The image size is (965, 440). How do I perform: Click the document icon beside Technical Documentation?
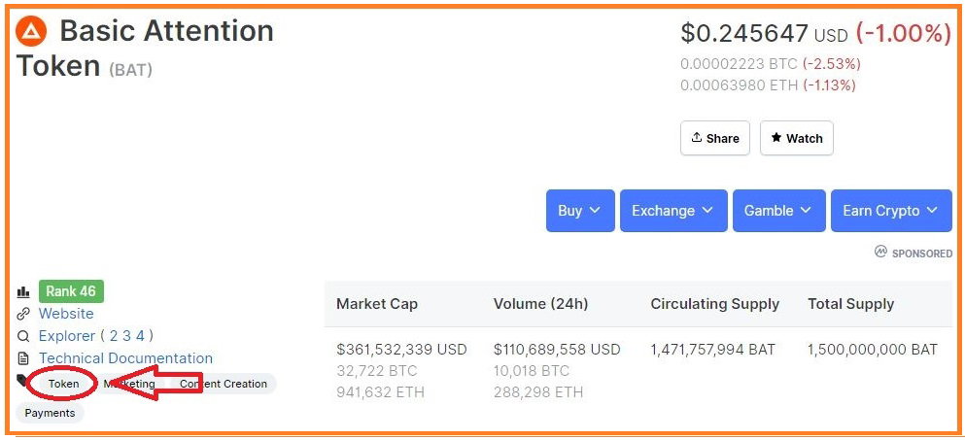(23, 358)
